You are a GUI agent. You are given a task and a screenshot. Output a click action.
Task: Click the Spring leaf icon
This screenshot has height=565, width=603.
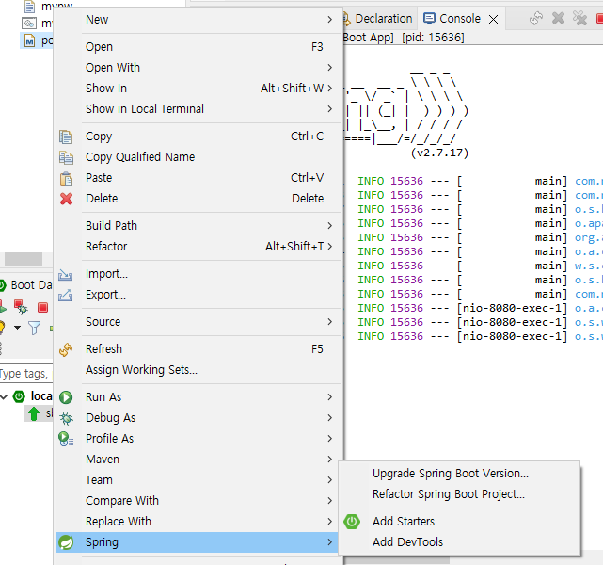pos(66,542)
